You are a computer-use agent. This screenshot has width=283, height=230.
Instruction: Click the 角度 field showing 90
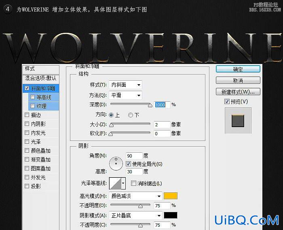point(134,155)
